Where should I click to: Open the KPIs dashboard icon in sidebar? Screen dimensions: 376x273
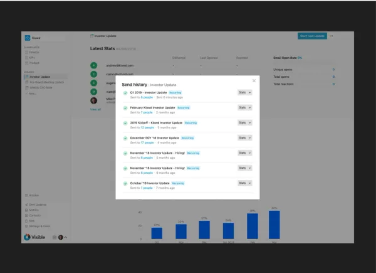26,58
